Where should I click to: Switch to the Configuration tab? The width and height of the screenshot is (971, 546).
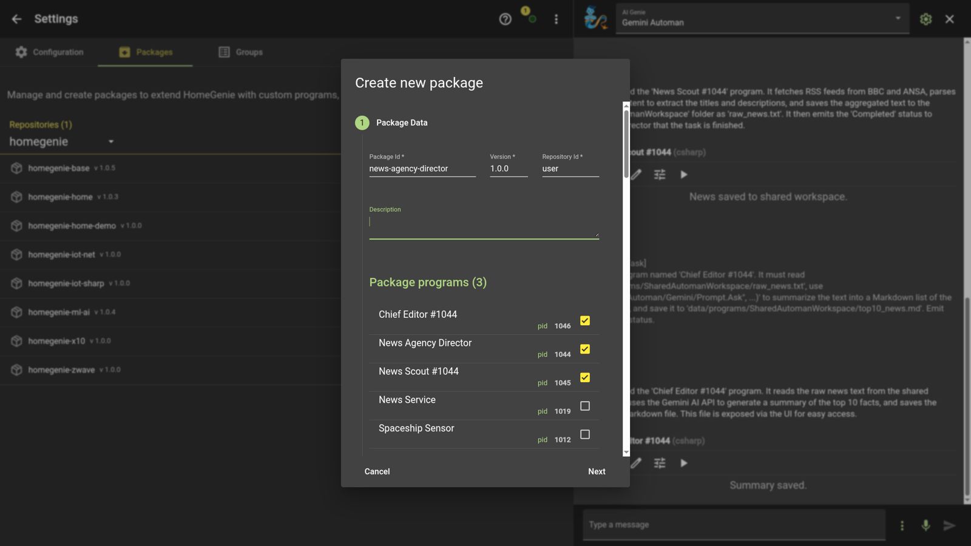pyautogui.click(x=49, y=52)
